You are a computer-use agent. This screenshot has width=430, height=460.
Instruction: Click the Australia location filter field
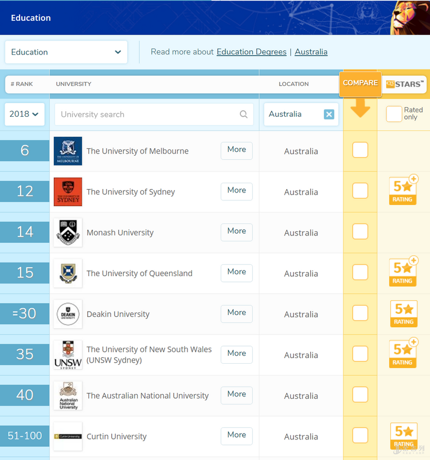click(x=301, y=114)
